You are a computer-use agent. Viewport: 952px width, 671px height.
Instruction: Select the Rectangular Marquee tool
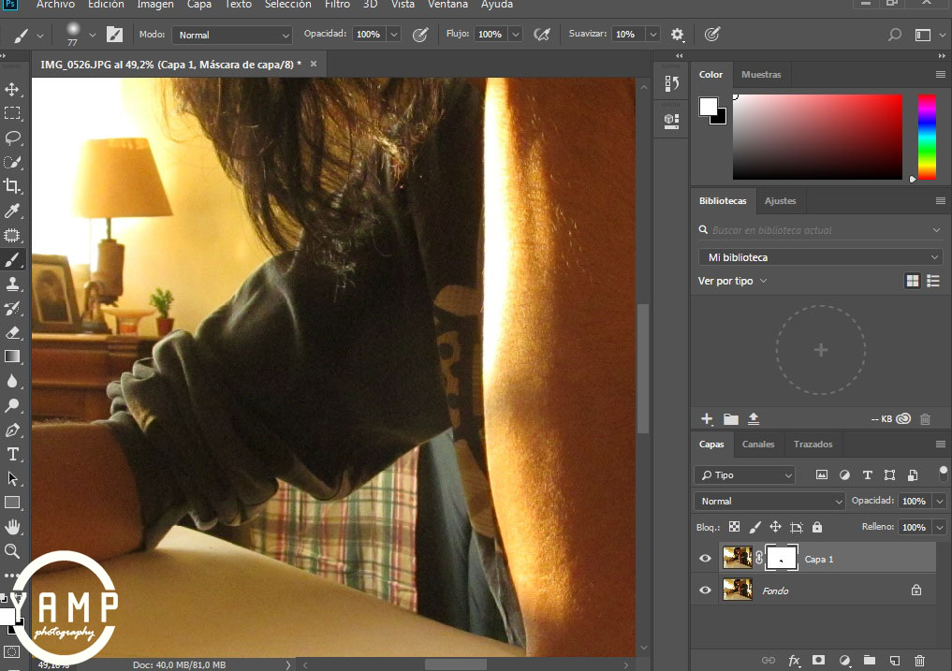12,113
